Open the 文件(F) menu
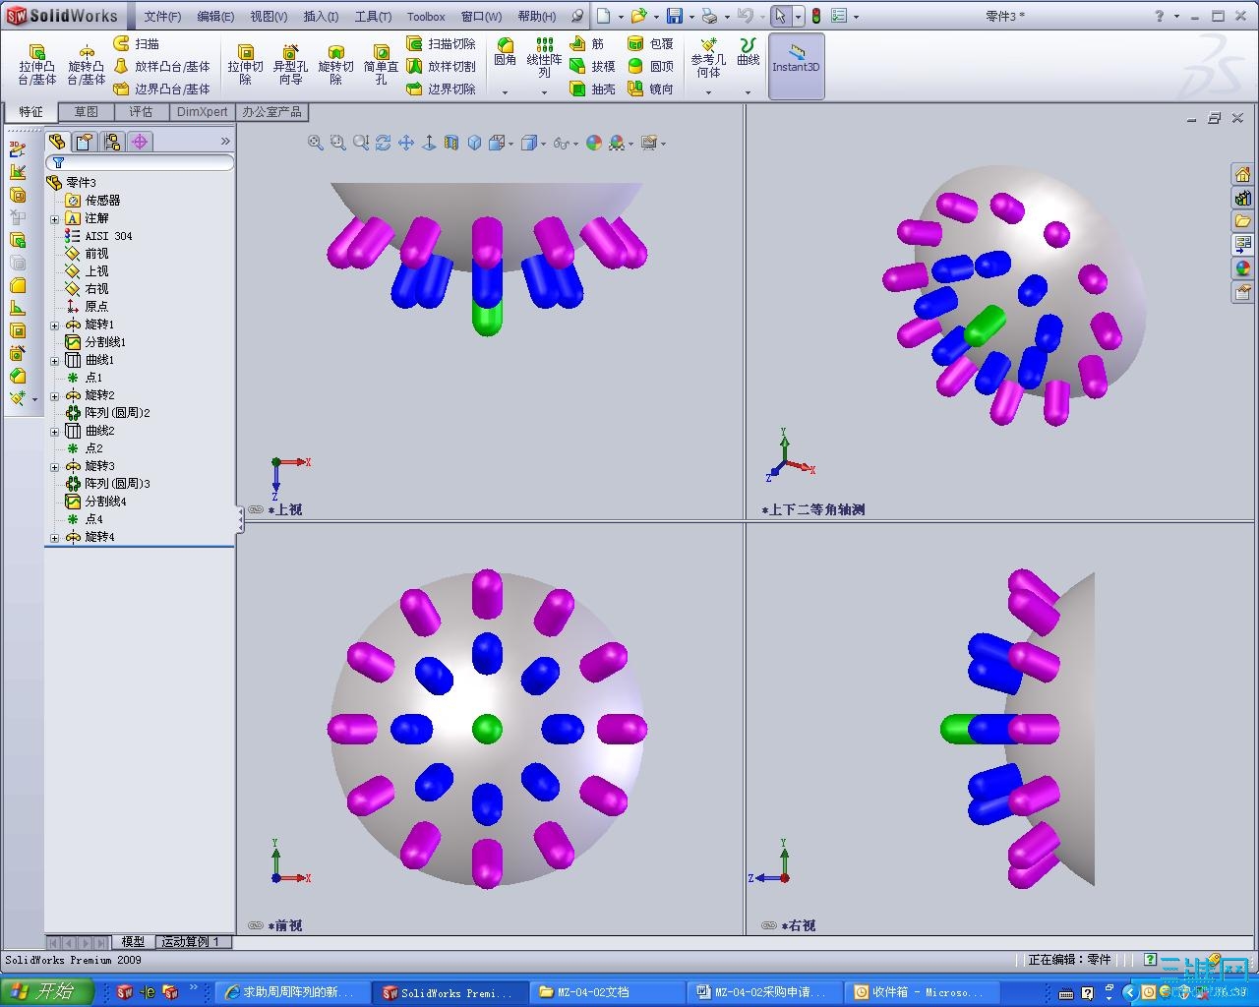The height and width of the screenshot is (1007, 1259). coord(162,16)
